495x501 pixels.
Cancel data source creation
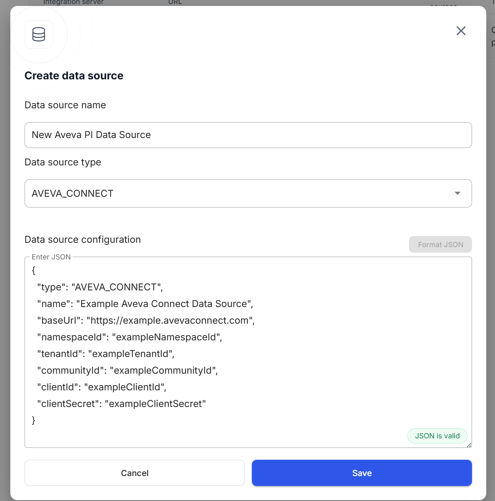pyautogui.click(x=134, y=473)
